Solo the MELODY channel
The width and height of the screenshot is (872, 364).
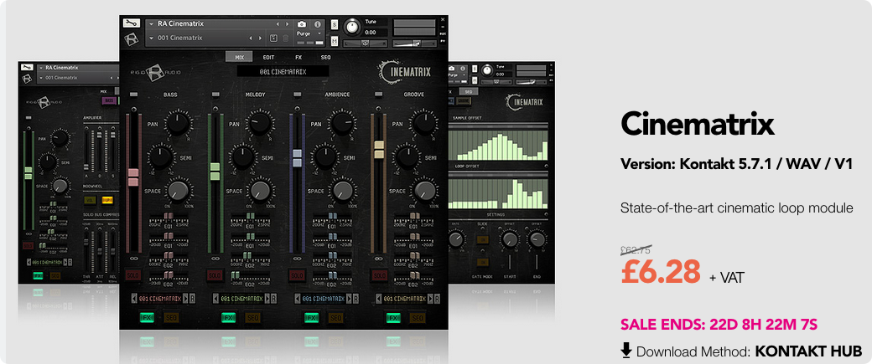pyautogui.click(x=215, y=275)
